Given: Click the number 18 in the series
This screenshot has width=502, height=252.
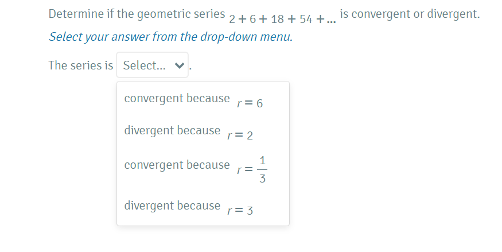Looking at the screenshot, I should click(x=277, y=19).
